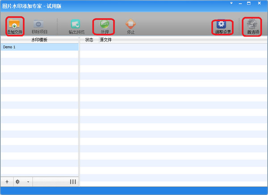Click the 停止 (stop) icon

(131, 27)
